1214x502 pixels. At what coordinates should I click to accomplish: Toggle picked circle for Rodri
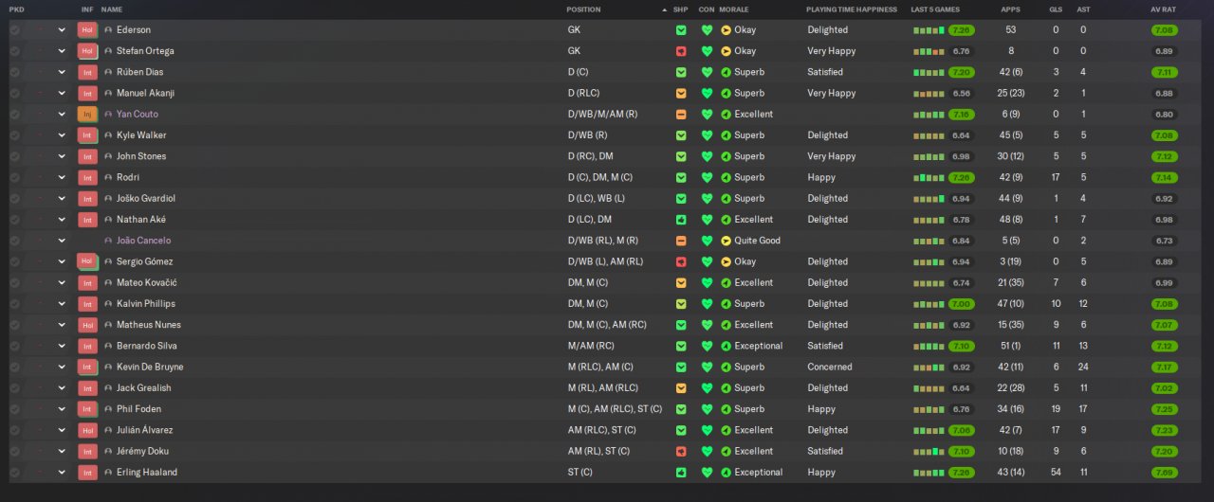pyautogui.click(x=14, y=177)
